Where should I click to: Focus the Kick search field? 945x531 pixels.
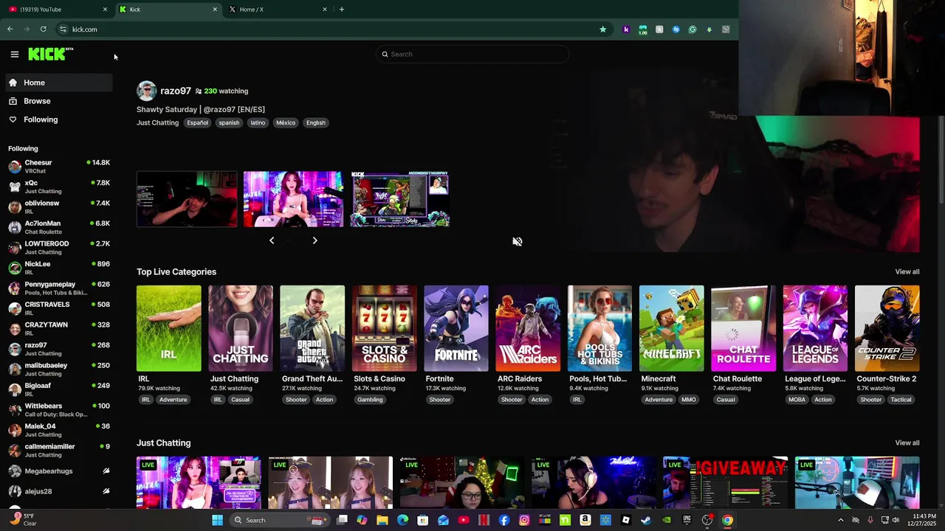(472, 54)
